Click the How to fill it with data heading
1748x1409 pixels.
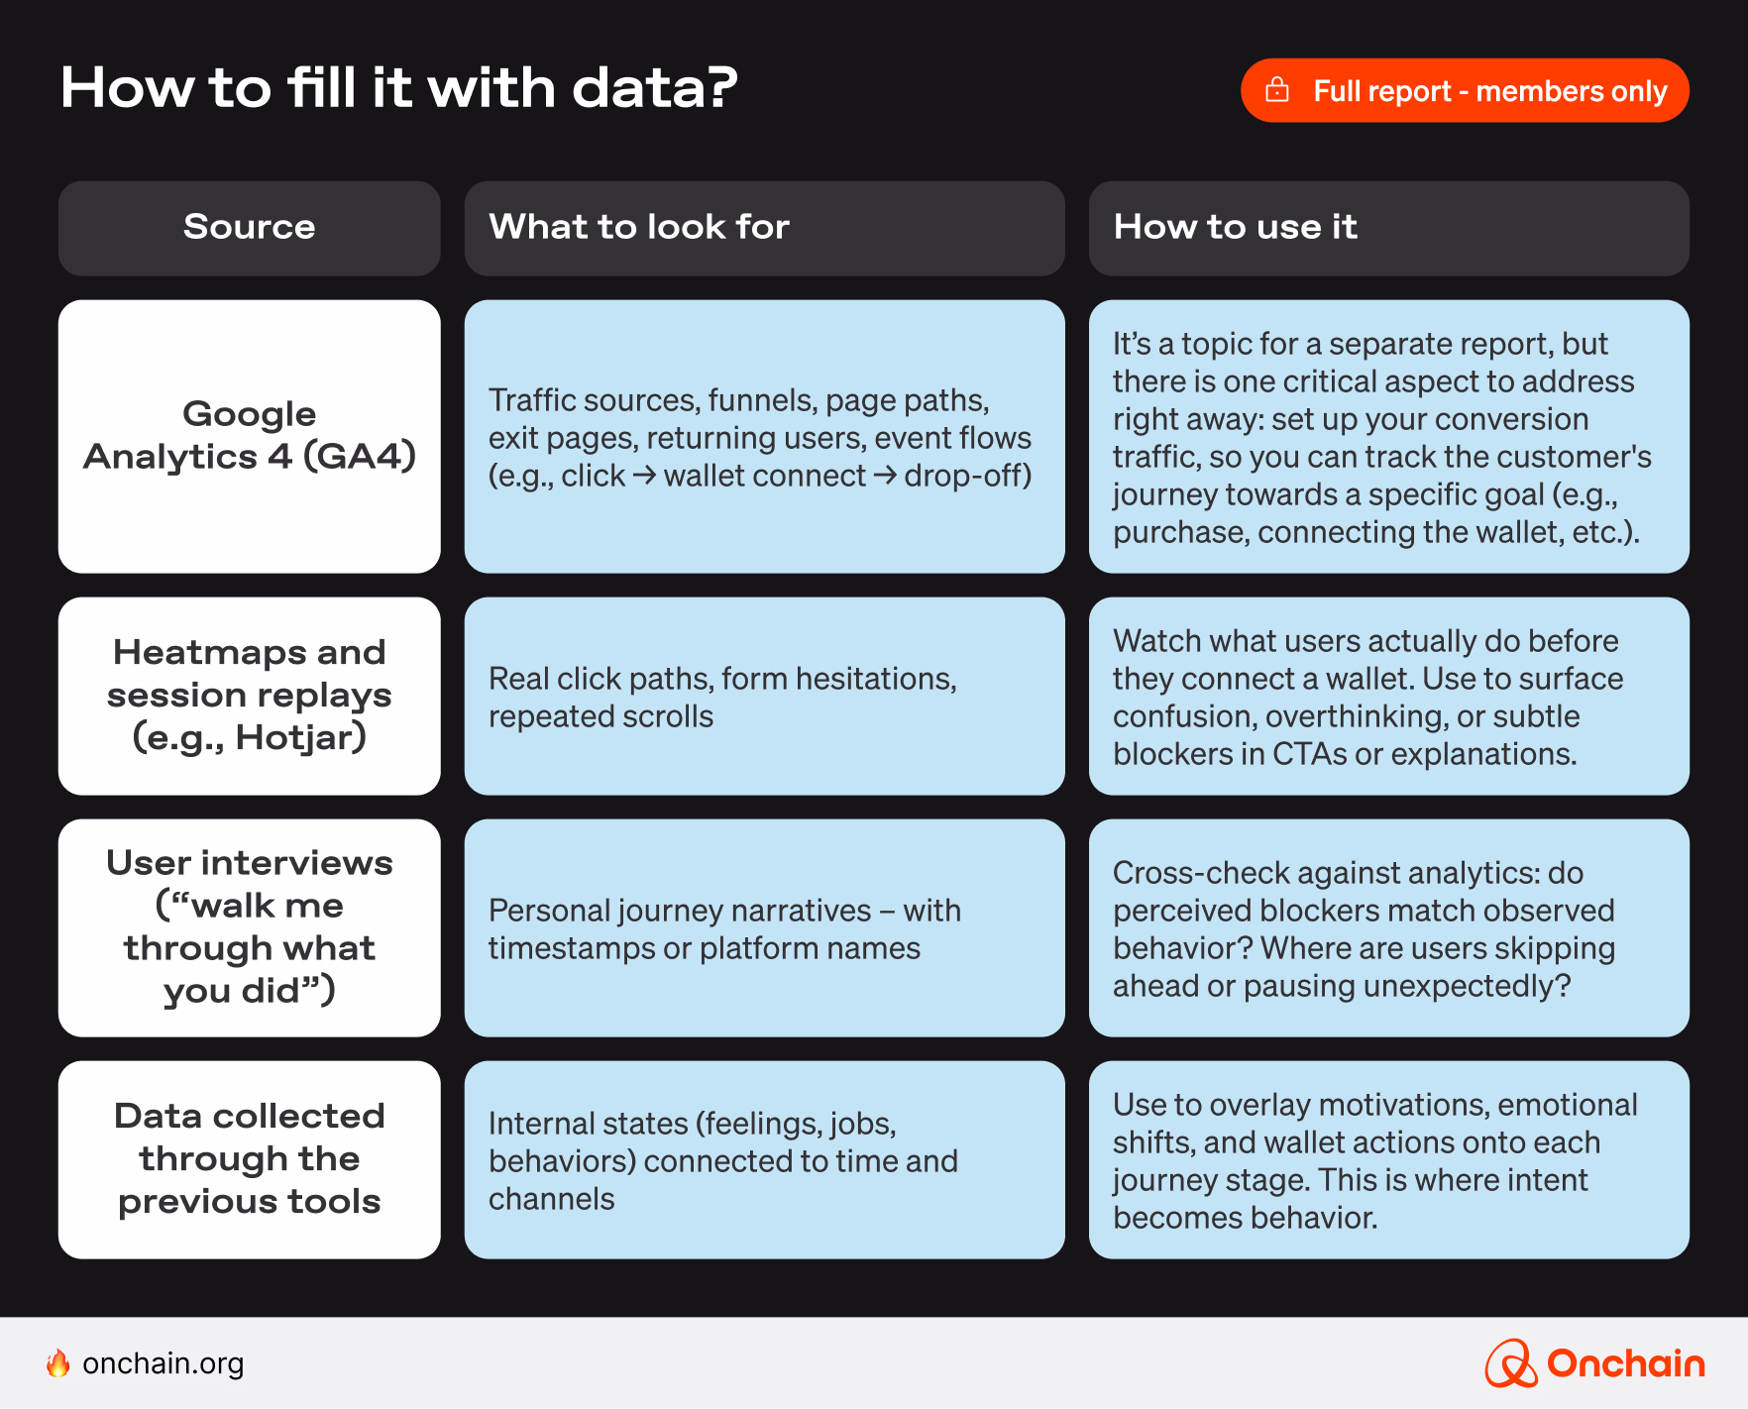point(398,87)
